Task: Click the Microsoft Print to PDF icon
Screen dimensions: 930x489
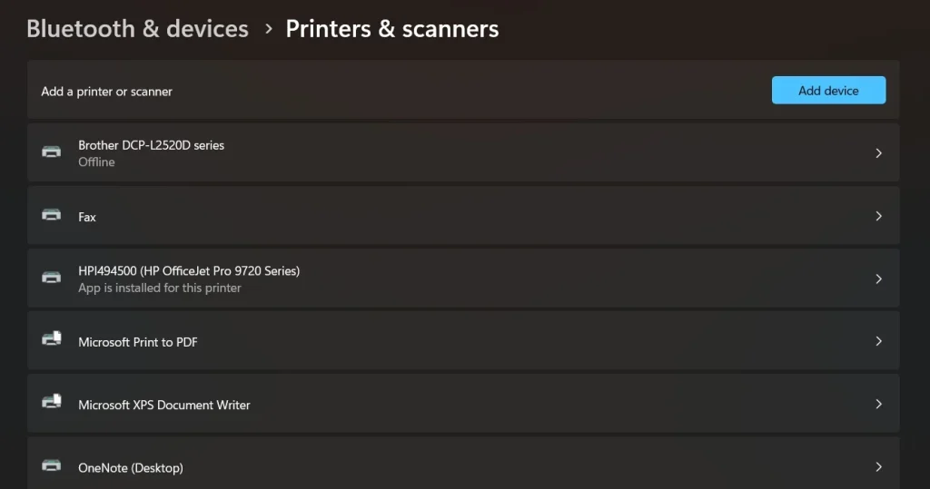Action: click(x=52, y=340)
